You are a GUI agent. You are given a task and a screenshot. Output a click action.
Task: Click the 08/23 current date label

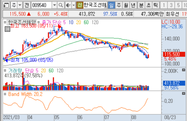[170, 117]
